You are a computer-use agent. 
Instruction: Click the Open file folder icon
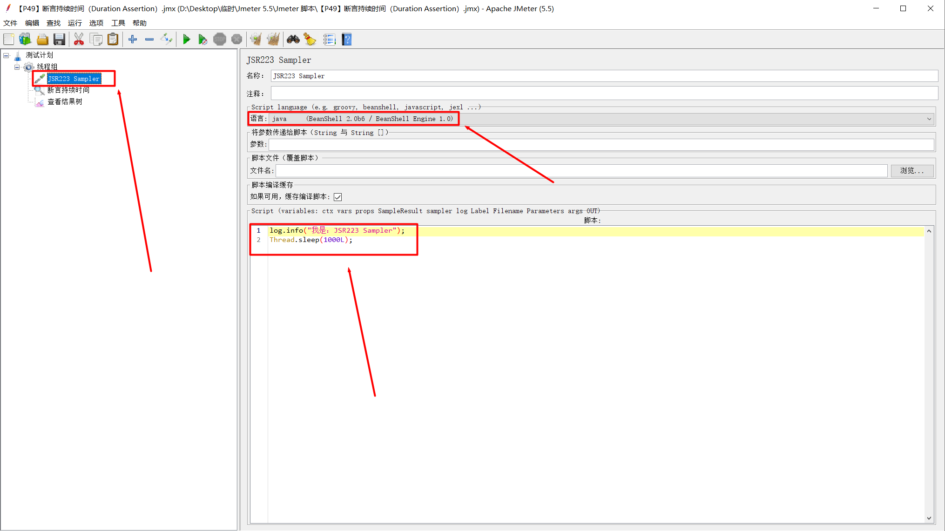click(x=42, y=40)
